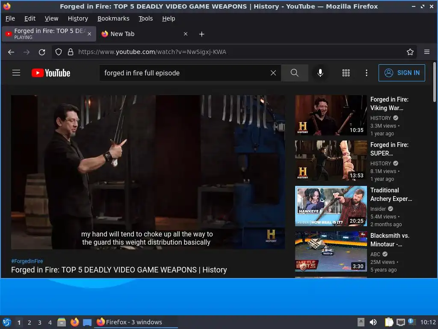Click the Forged in Fire: SUPER title
The image size is (438, 329).
pyautogui.click(x=389, y=149)
